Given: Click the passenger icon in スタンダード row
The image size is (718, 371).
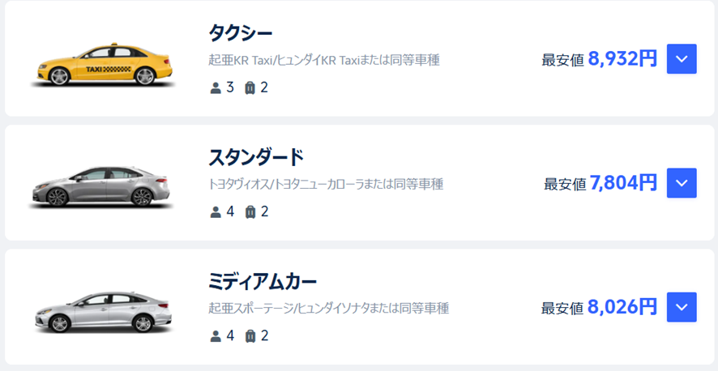Looking at the screenshot, I should (x=216, y=211).
